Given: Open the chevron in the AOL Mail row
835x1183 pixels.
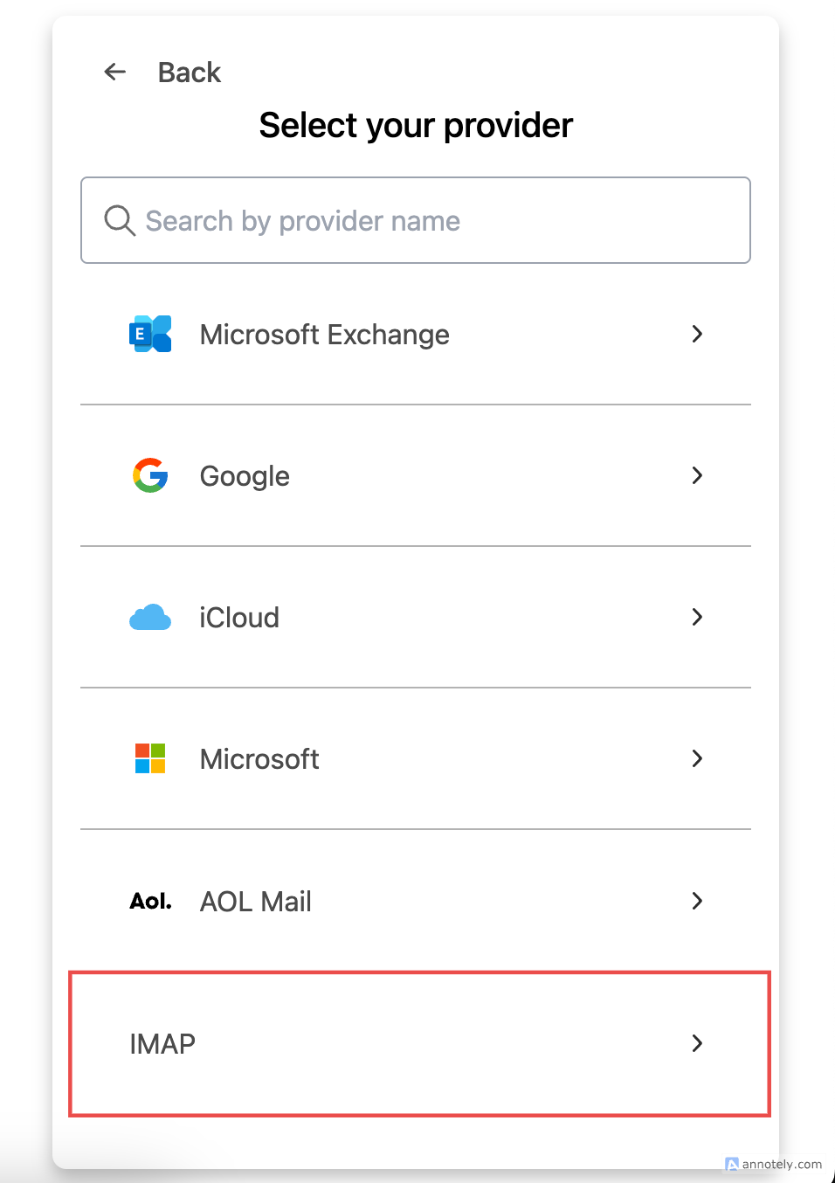Looking at the screenshot, I should pos(697,901).
